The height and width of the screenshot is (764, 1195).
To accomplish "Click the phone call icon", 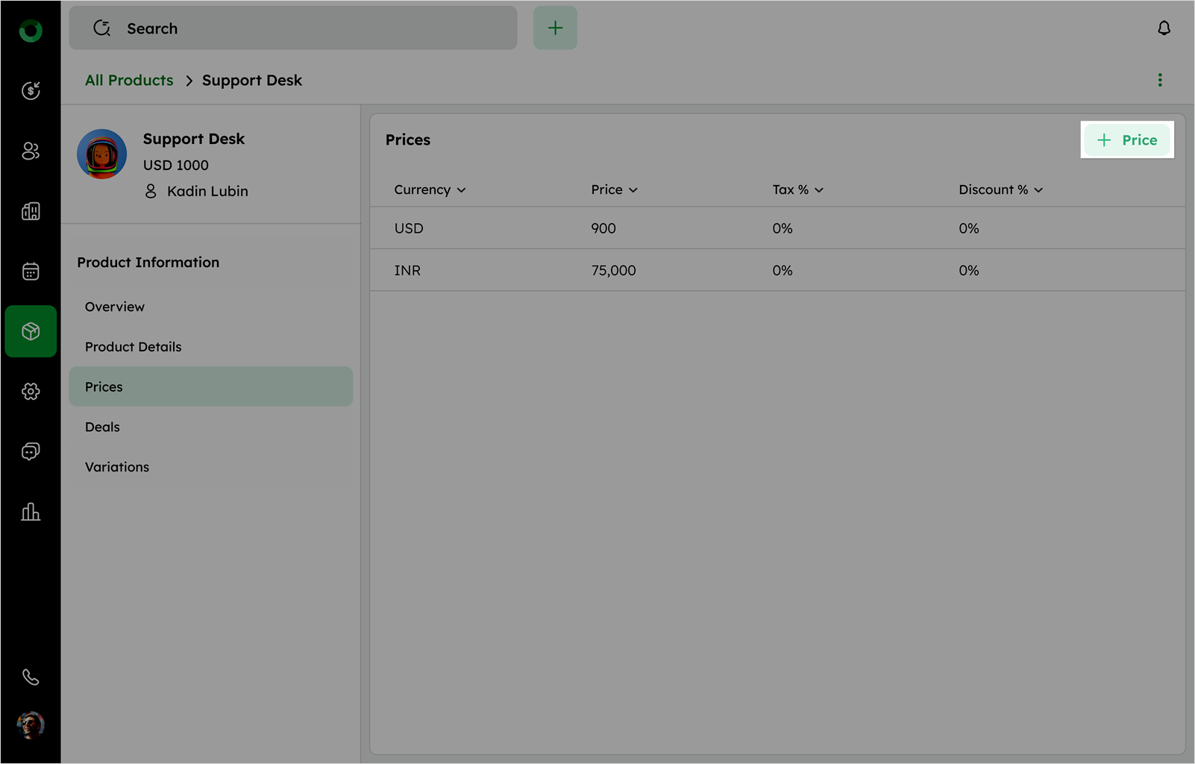I will point(31,677).
